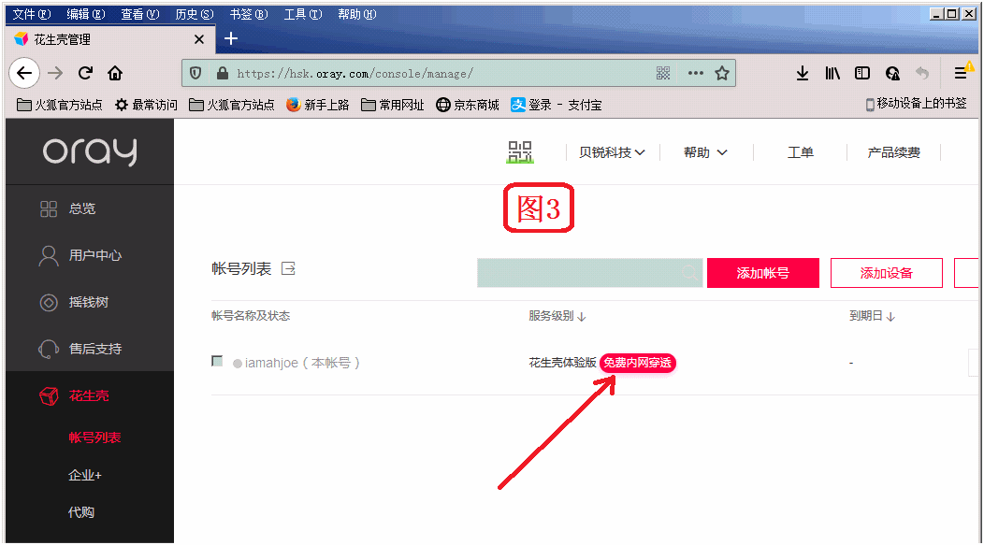Screen dimensions: 984x545
Task: View site security padlock details
Action: pyautogui.click(x=223, y=73)
